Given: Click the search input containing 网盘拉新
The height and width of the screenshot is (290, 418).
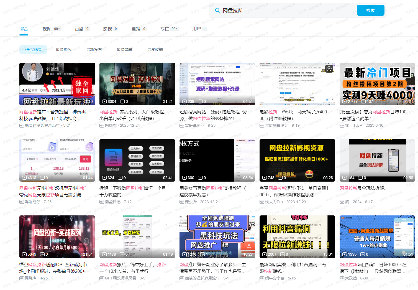Looking at the screenshot, I should (277, 10).
